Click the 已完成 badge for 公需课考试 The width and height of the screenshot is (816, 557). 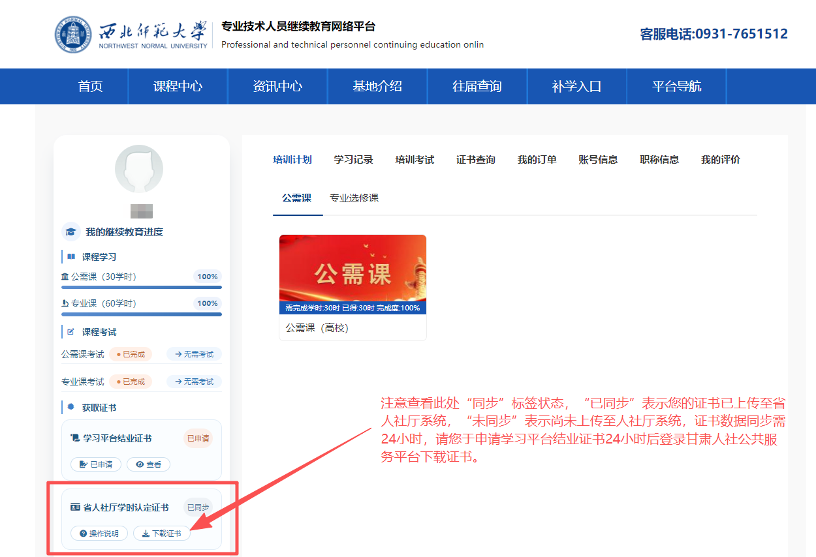[130, 354]
